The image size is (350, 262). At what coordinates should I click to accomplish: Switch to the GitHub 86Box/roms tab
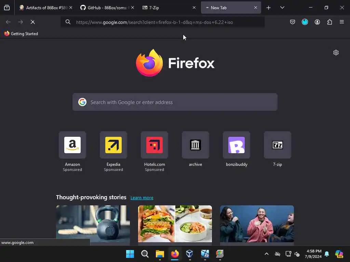tap(107, 8)
